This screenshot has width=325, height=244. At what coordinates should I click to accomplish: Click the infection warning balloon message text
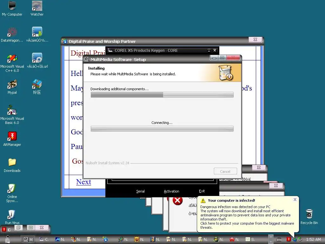247,217
